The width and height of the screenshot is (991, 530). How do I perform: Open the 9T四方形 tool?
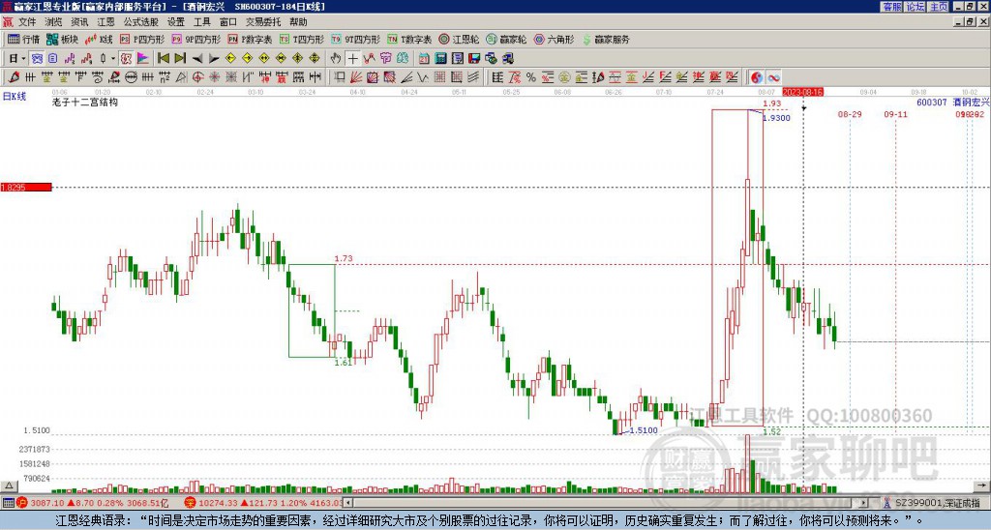click(x=356, y=39)
